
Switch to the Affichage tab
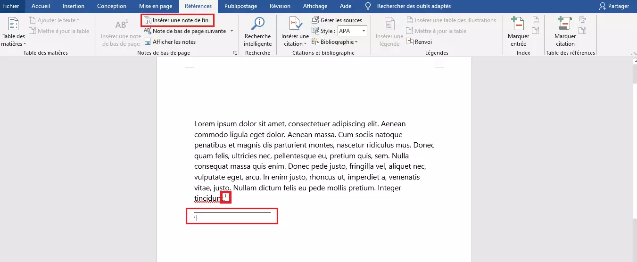coord(315,6)
